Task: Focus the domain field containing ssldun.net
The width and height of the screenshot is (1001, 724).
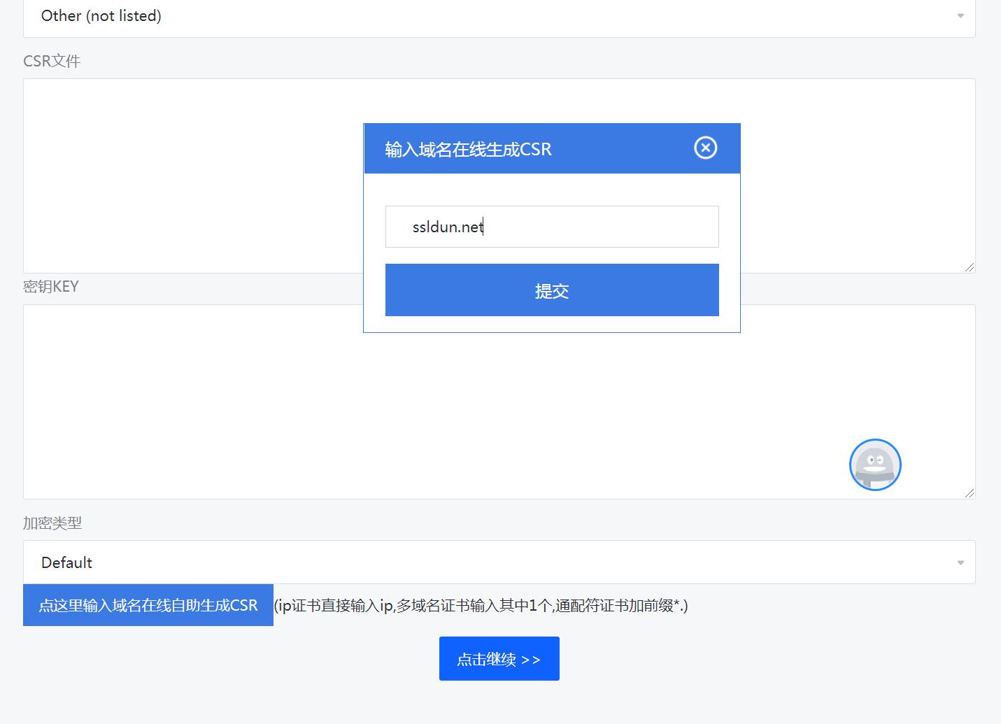Action: click(551, 227)
